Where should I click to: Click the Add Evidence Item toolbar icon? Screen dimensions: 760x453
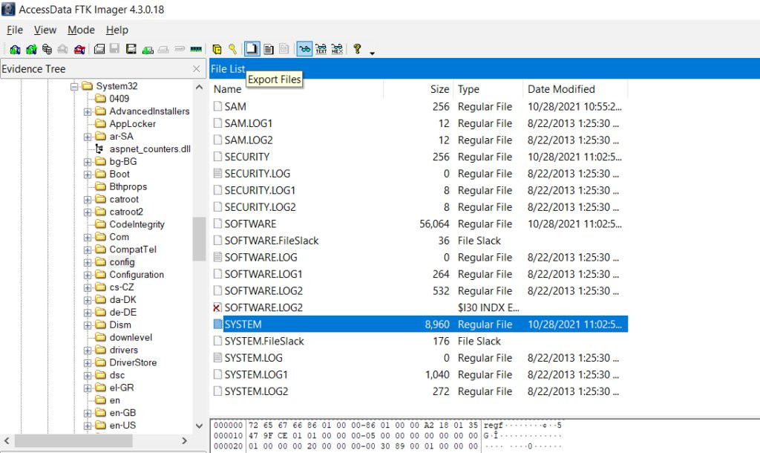(15, 49)
